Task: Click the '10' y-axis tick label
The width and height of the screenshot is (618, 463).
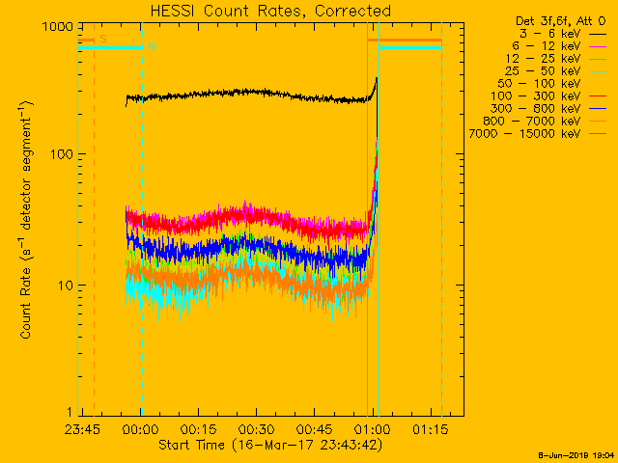Action: [66, 286]
